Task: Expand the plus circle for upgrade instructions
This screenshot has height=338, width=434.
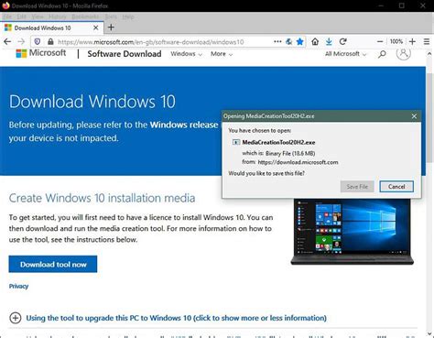Action: (16, 318)
